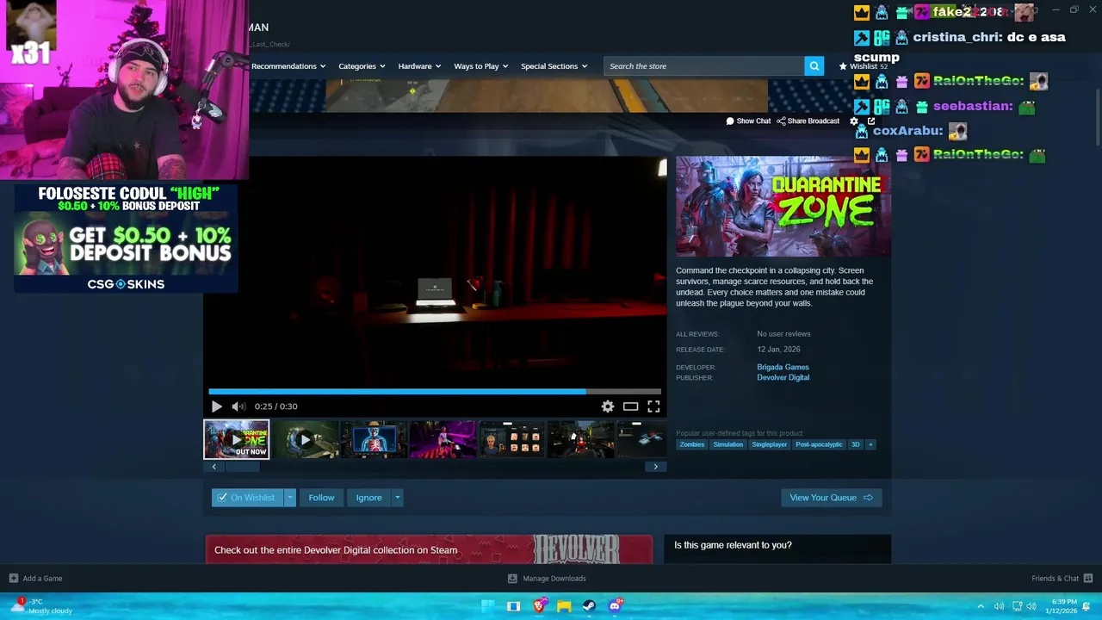Image resolution: width=1102 pixels, height=620 pixels.
Task: Open the Special Sections dropdown menu
Action: [554, 66]
